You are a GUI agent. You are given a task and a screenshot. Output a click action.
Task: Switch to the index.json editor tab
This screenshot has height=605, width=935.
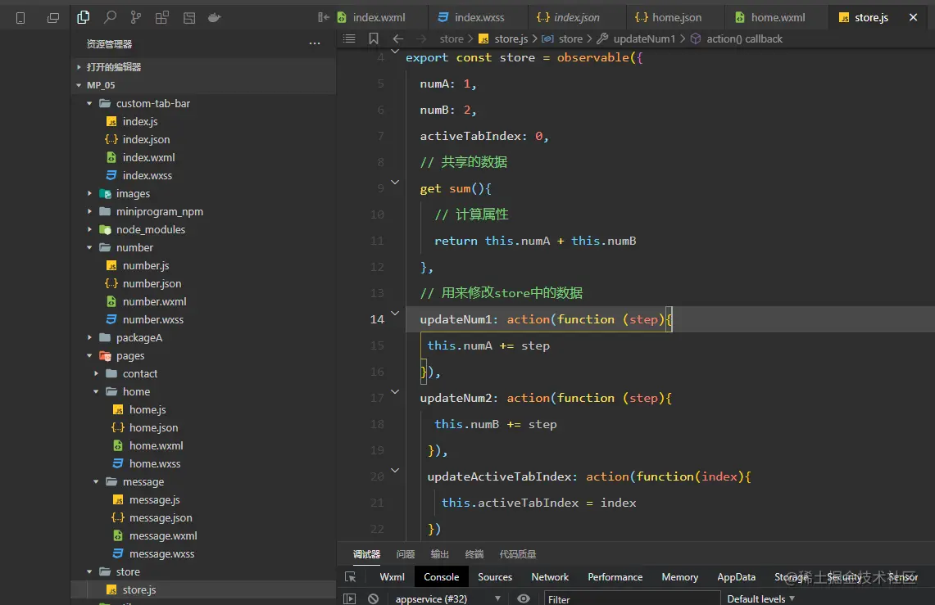click(x=576, y=17)
